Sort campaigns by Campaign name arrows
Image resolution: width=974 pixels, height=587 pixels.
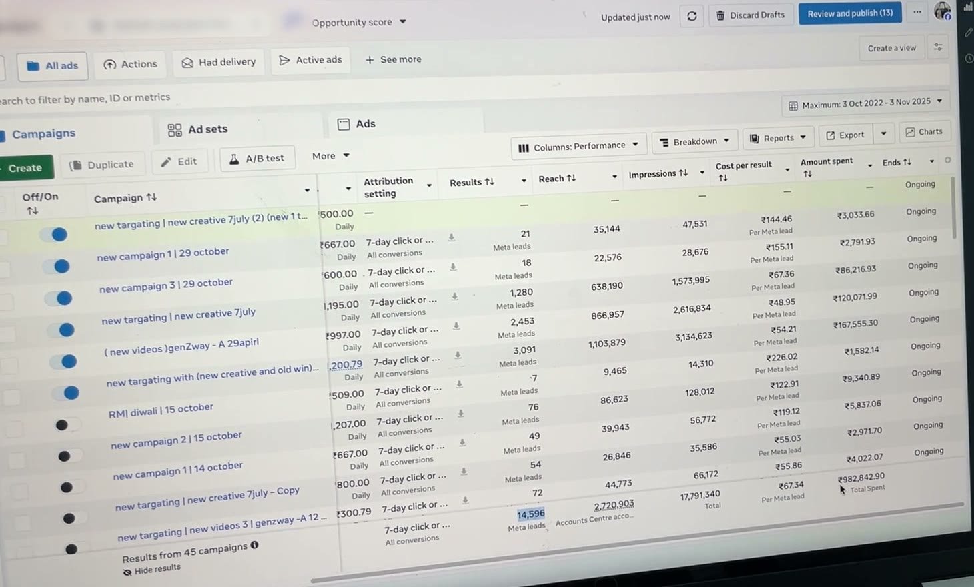click(152, 197)
